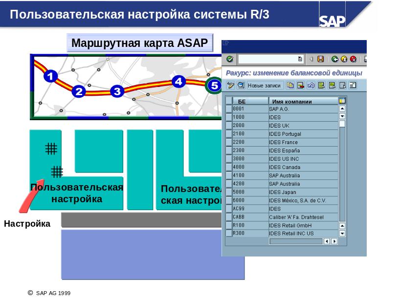The height and width of the screenshot is (299, 399).
Task: Click the cell IDES Retail INC US
Action: click(x=303, y=234)
